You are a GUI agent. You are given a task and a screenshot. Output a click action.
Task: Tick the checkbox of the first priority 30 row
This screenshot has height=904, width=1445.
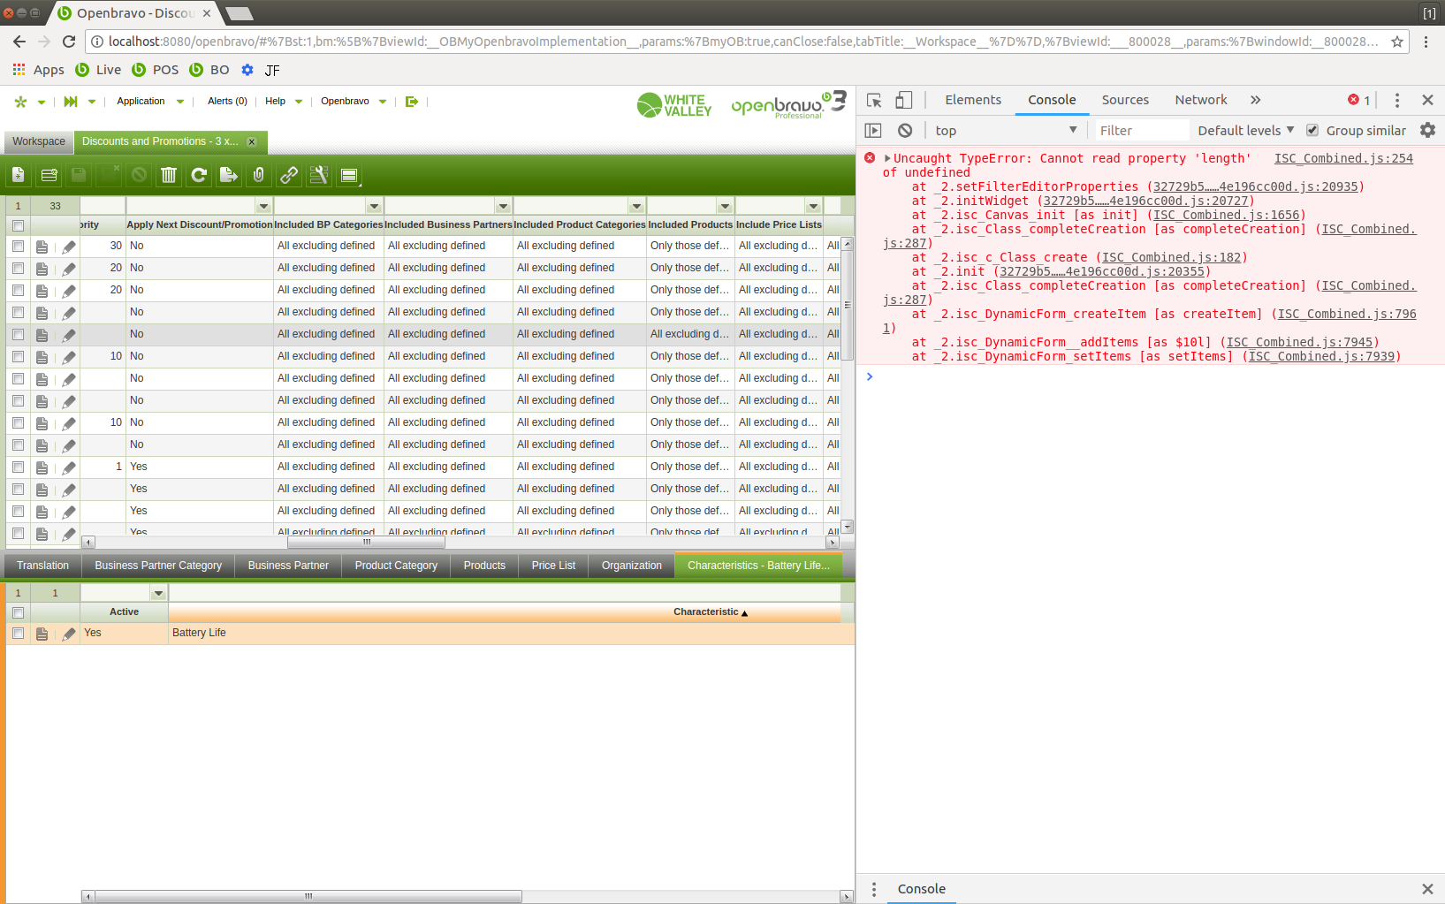click(x=18, y=246)
